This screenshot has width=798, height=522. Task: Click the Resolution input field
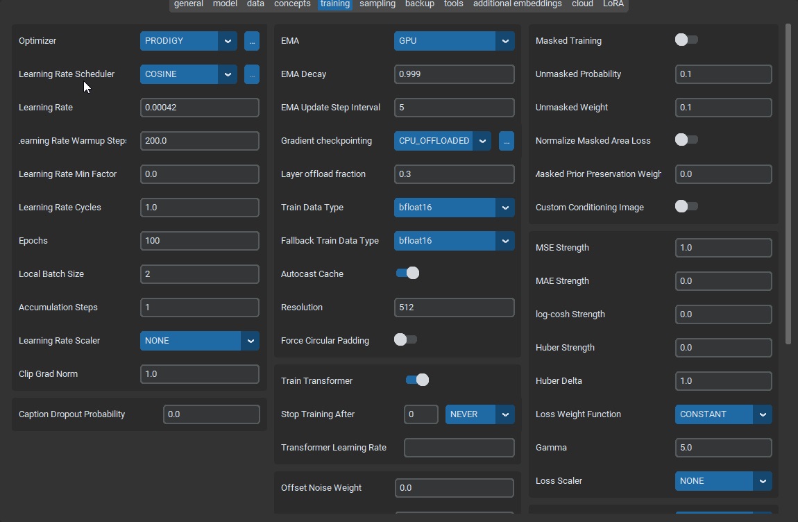click(454, 308)
